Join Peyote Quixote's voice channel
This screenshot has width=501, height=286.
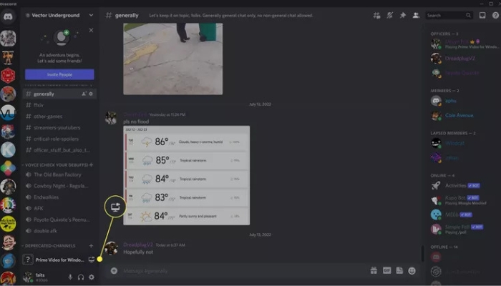59,220
